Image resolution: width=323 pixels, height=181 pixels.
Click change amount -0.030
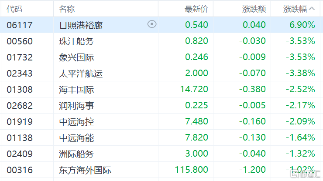click(x=252, y=40)
